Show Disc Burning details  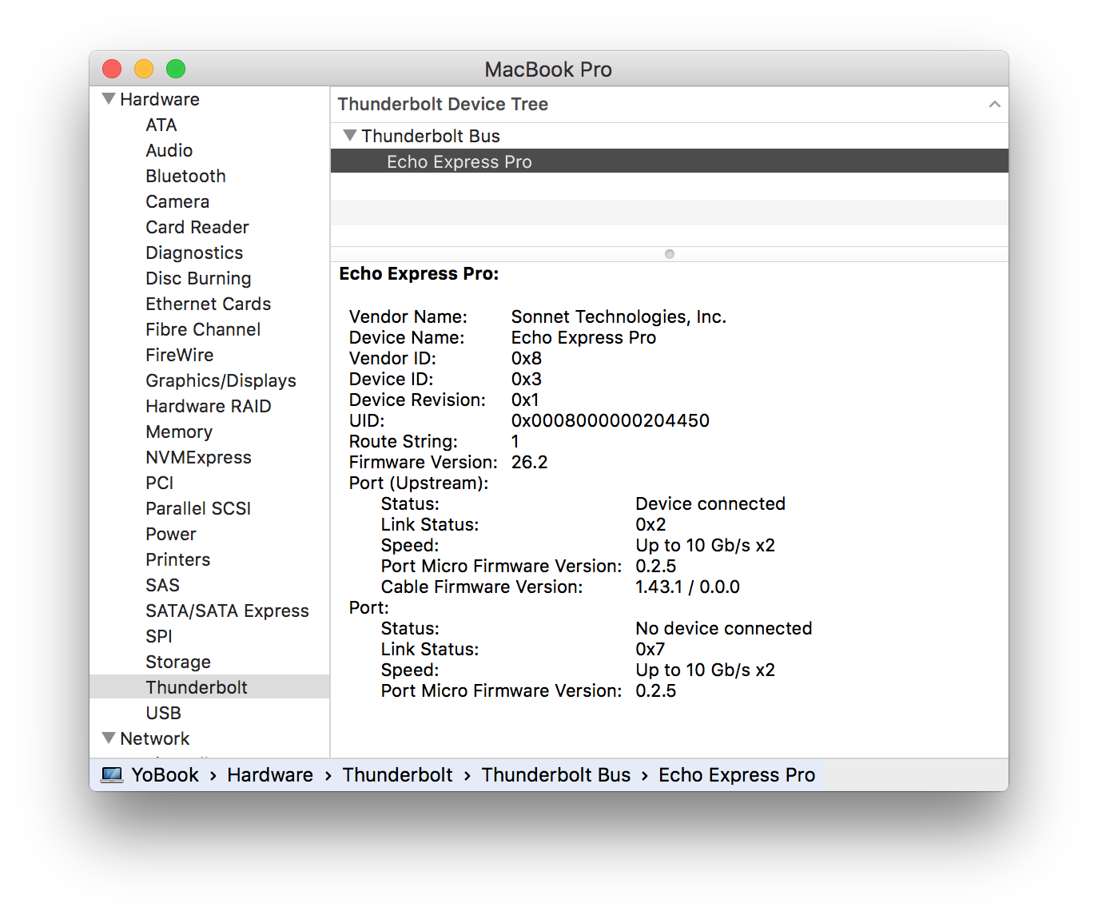[x=198, y=278]
